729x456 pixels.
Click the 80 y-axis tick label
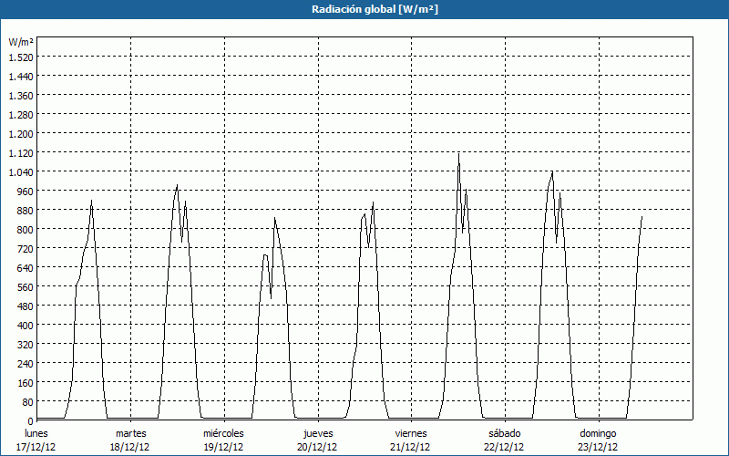26,401
